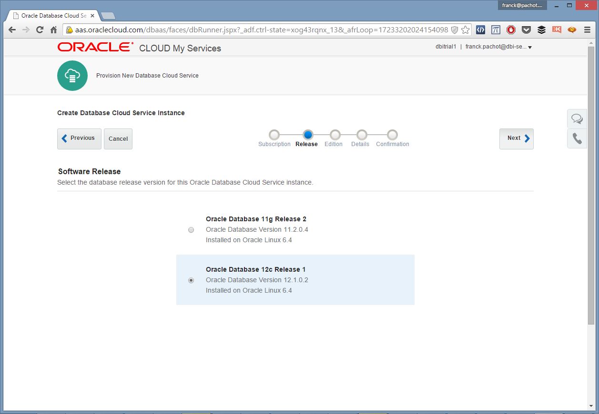
Task: Open the blue code-brackets extension icon
Action: click(480, 30)
